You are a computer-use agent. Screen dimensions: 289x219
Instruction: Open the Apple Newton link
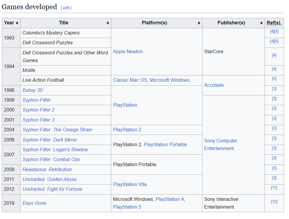tap(128, 51)
